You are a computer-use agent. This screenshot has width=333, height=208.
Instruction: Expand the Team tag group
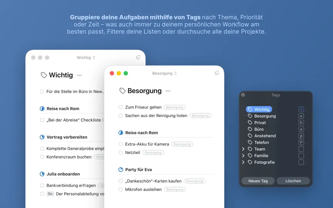point(243,149)
